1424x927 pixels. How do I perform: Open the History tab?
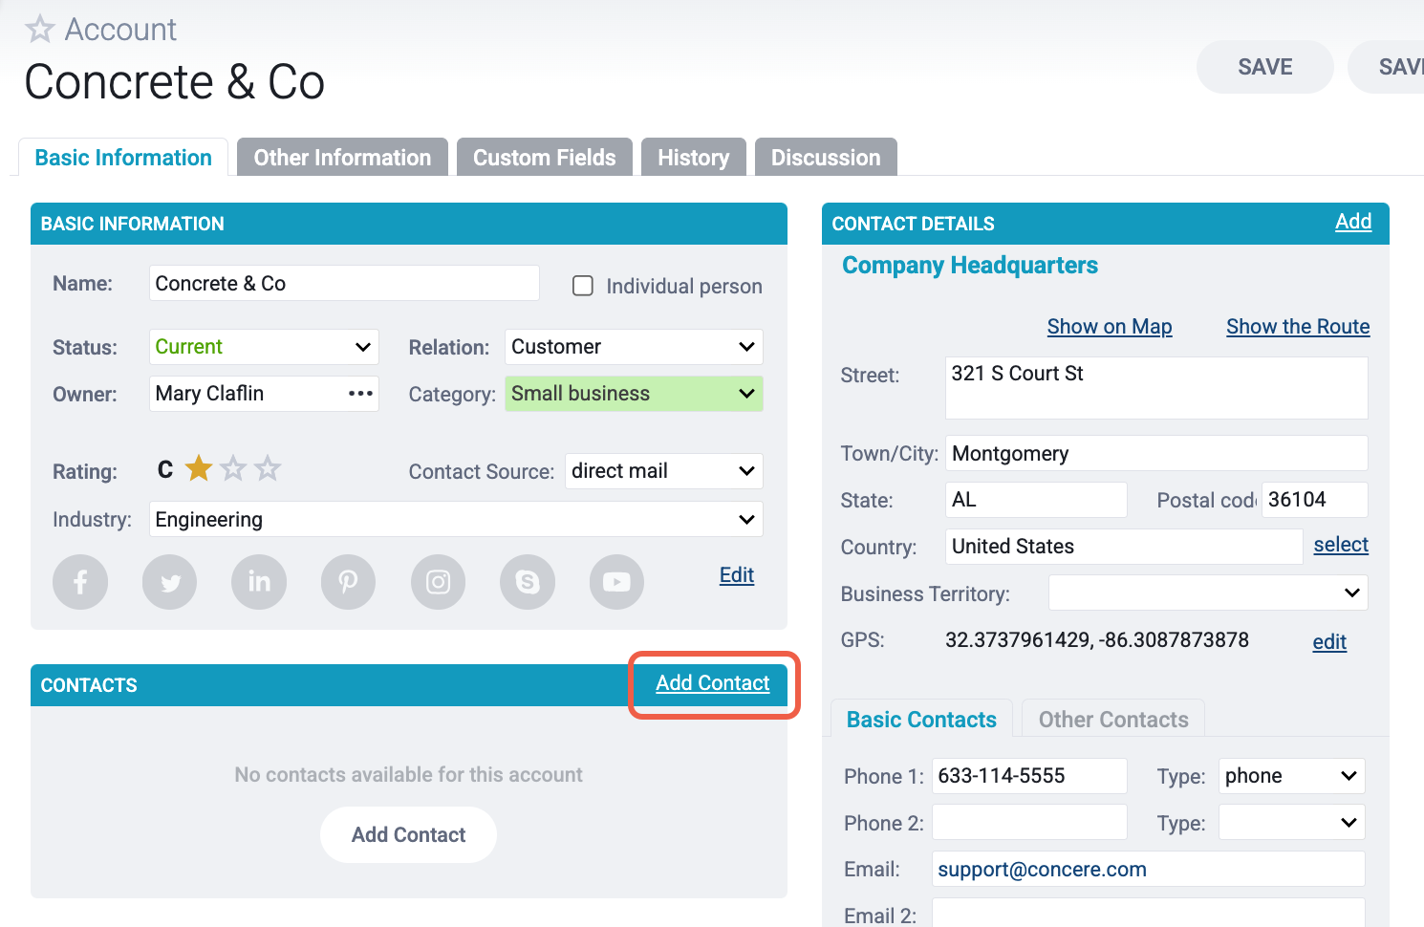tap(693, 158)
